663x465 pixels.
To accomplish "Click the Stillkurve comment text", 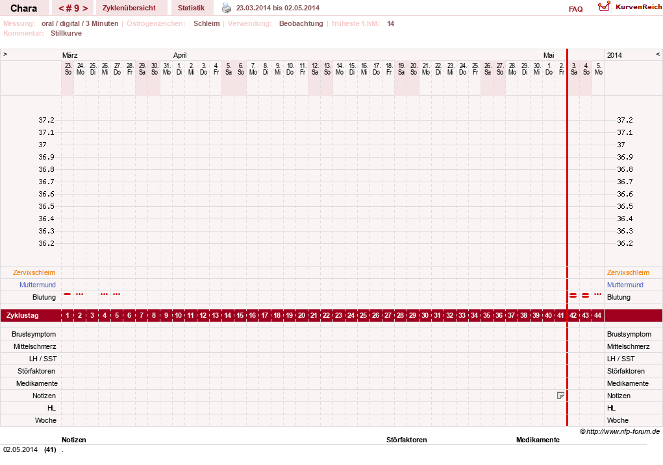I will (x=66, y=33).
